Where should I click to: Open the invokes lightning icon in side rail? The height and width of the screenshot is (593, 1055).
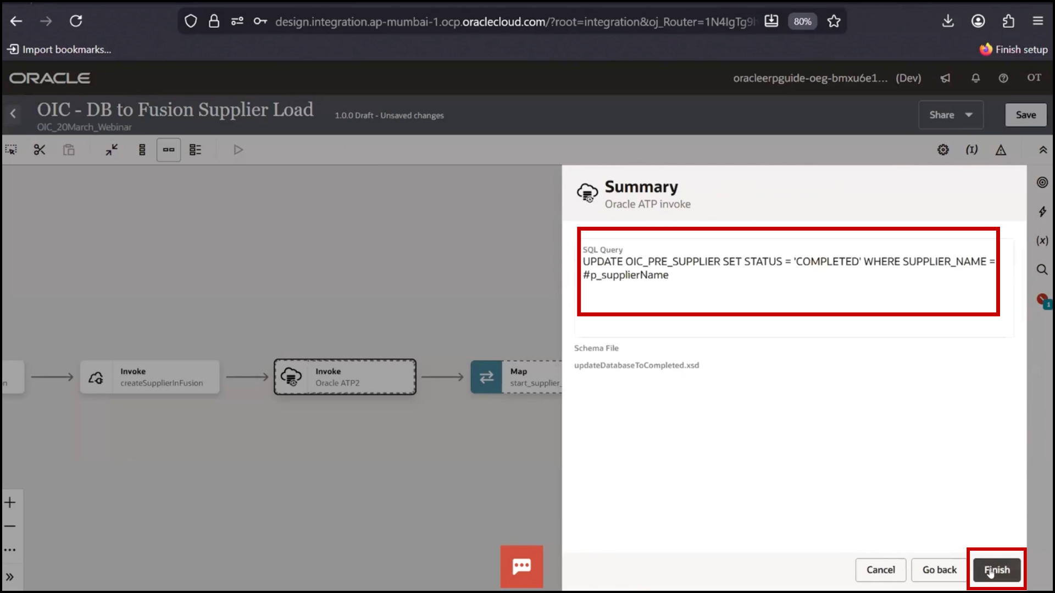point(1042,211)
